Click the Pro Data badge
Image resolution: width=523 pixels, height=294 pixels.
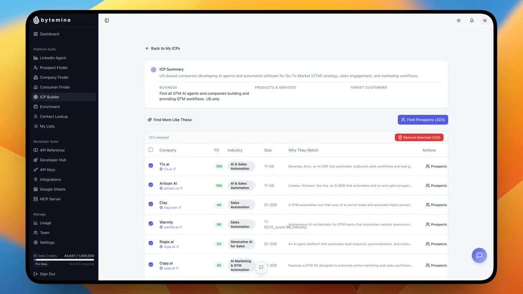tap(41, 264)
